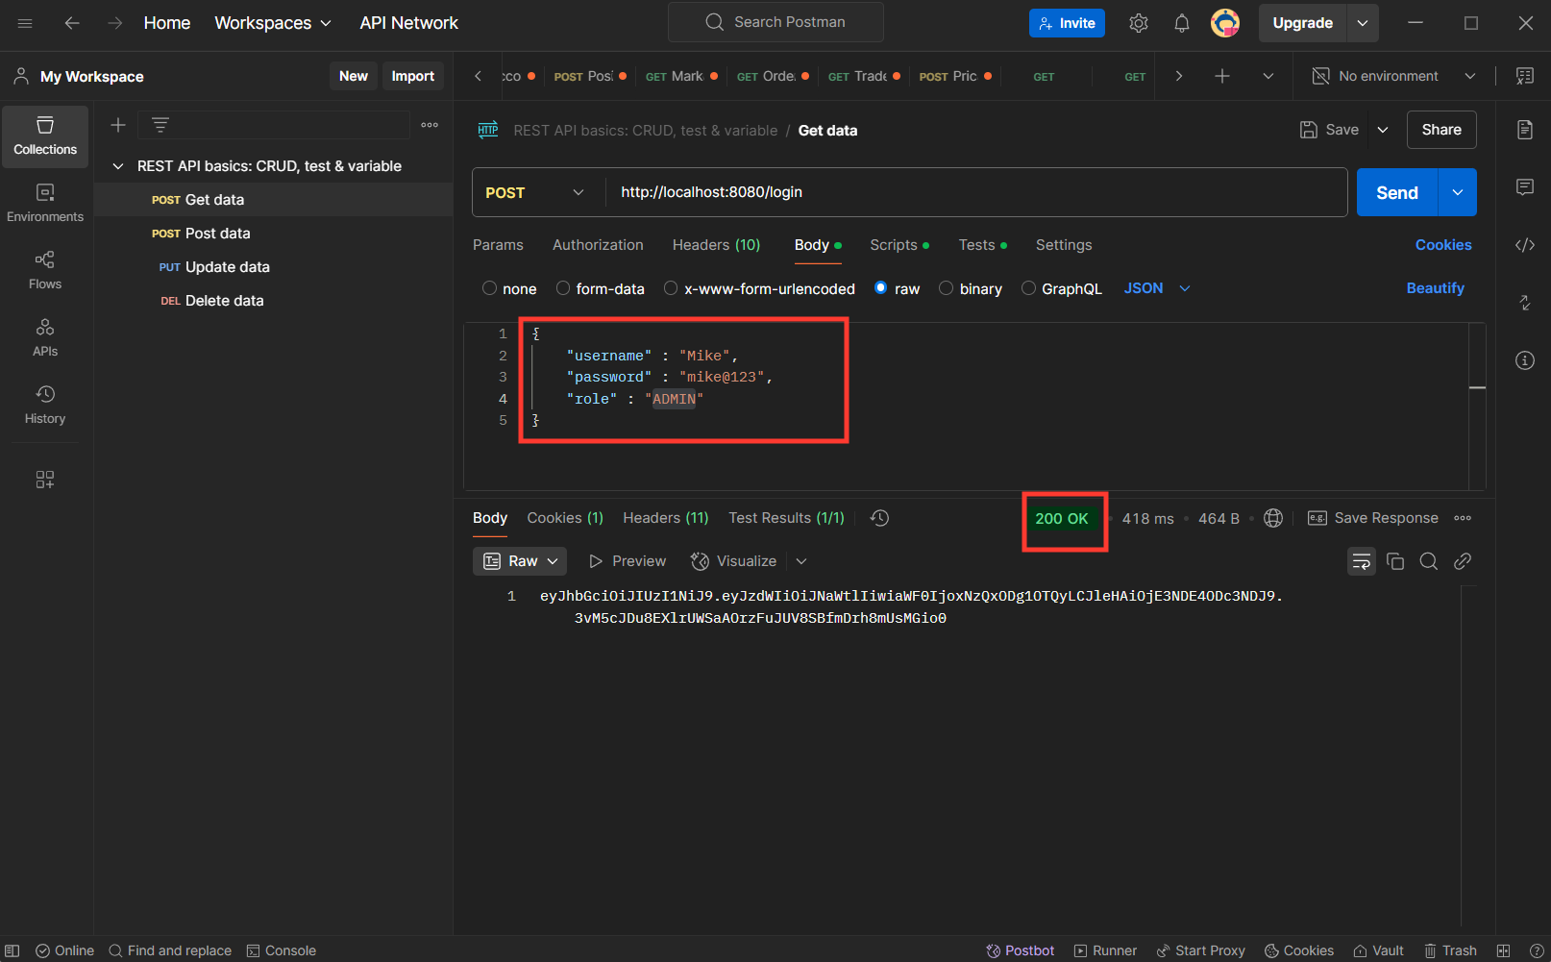Open a new request tab with plus

pos(1222,76)
